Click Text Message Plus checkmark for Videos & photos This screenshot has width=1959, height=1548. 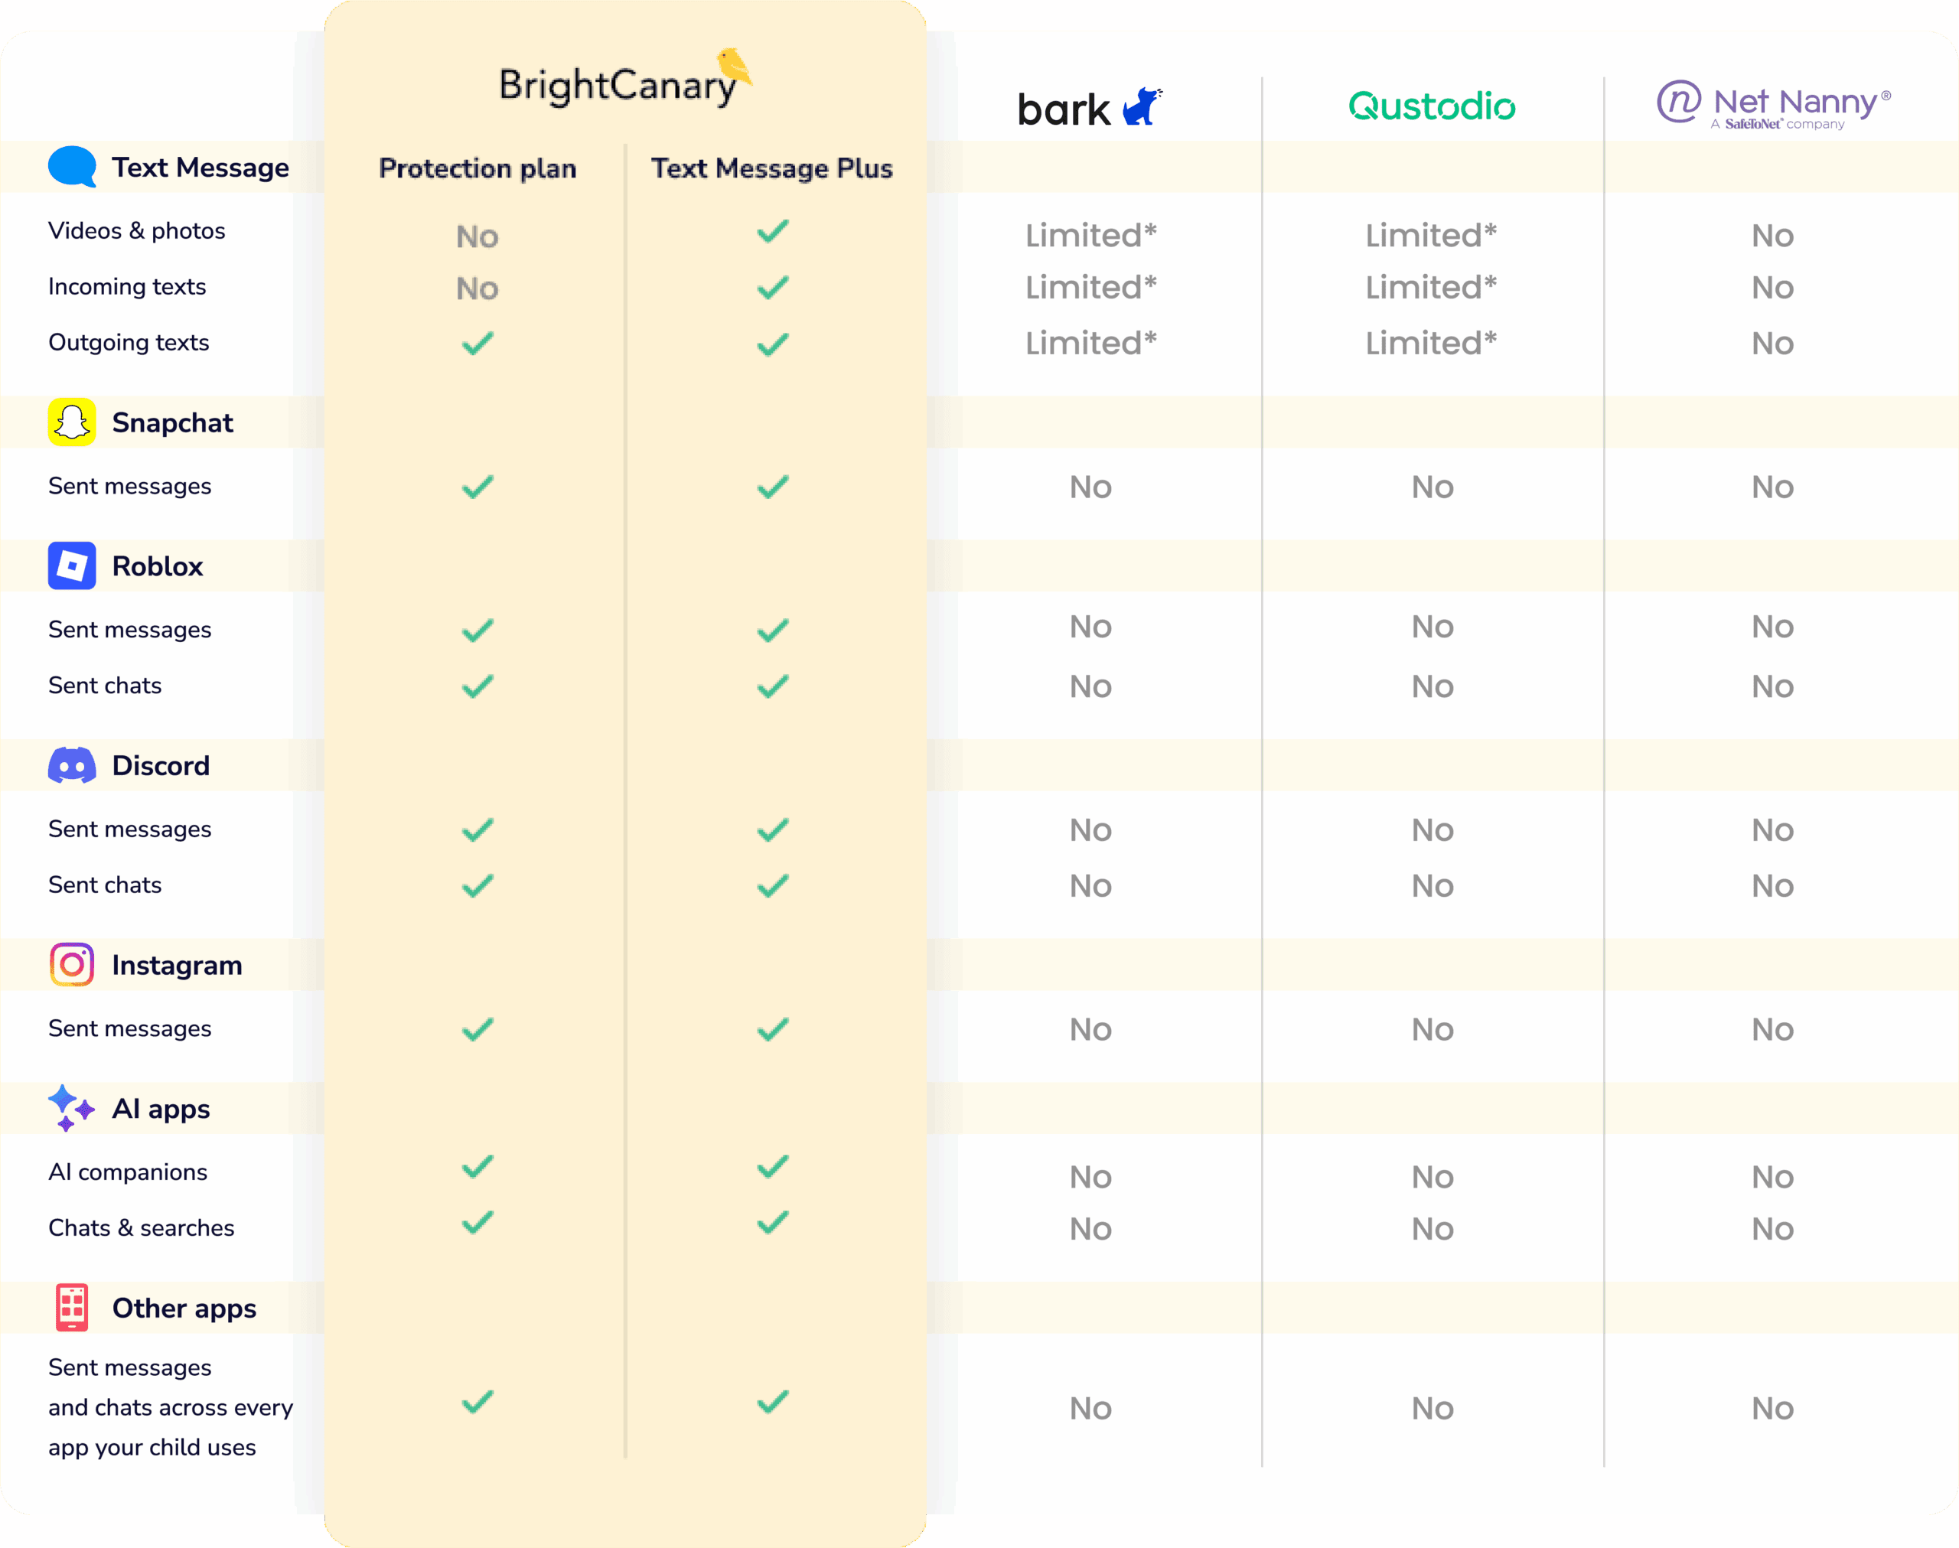tap(773, 232)
